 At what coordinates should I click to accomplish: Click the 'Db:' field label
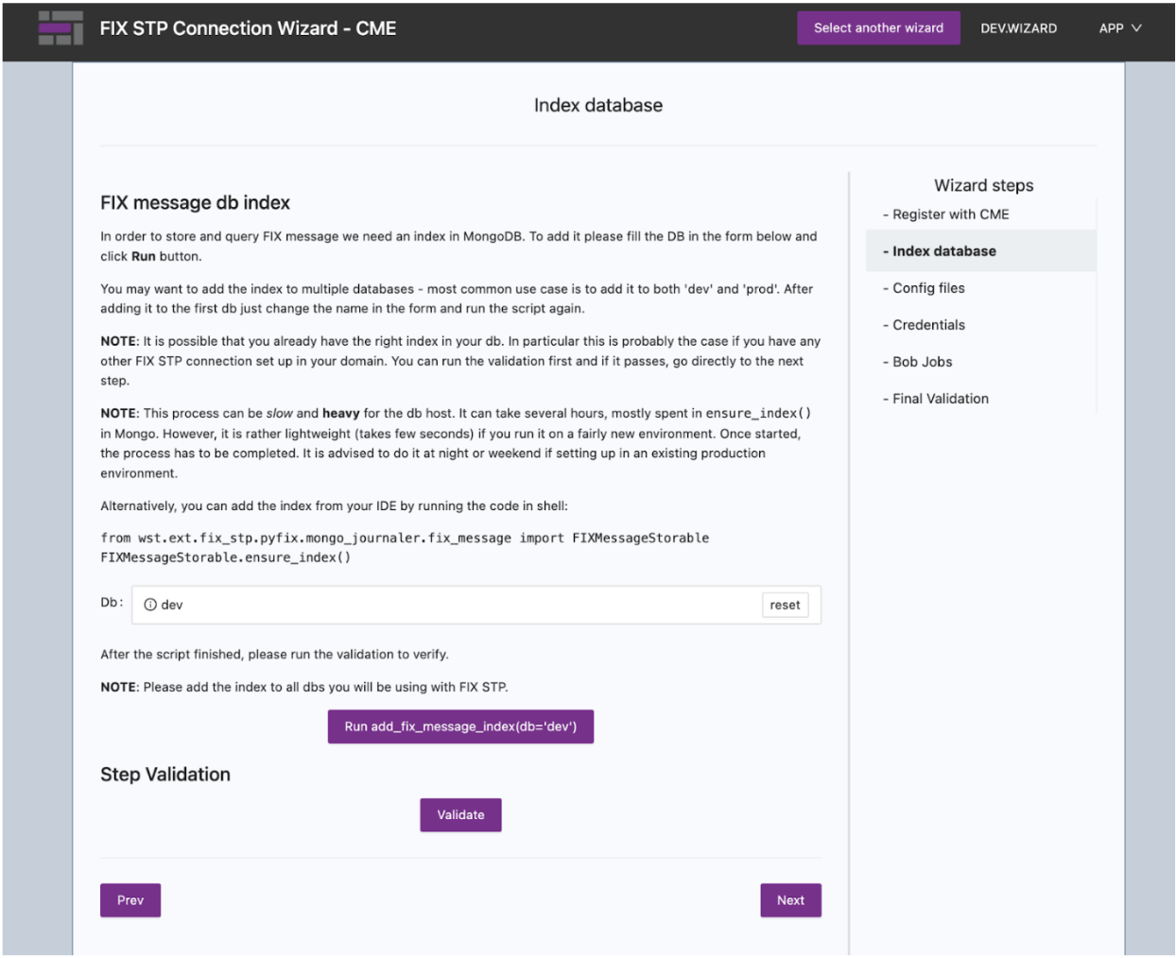tap(112, 602)
